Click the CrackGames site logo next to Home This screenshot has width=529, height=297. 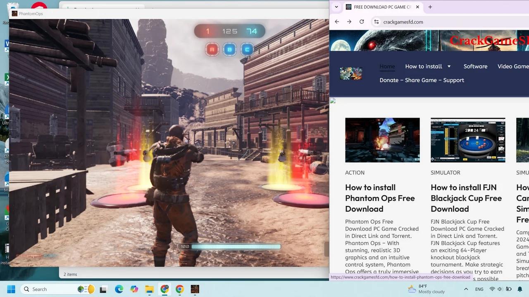tap(351, 73)
